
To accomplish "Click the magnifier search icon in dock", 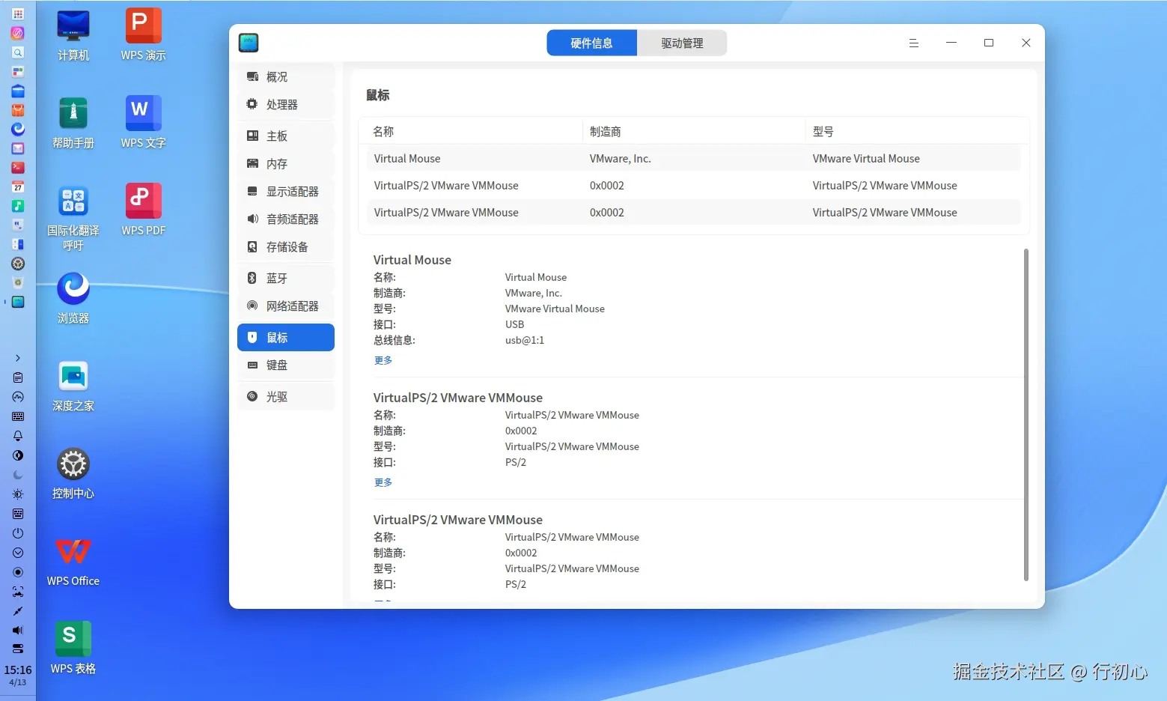I will click(18, 52).
